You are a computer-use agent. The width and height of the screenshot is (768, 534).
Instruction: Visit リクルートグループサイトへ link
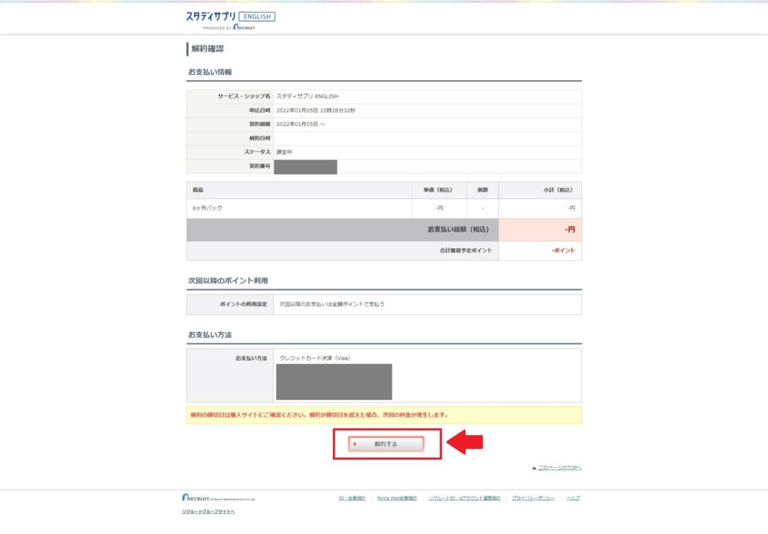(x=208, y=511)
